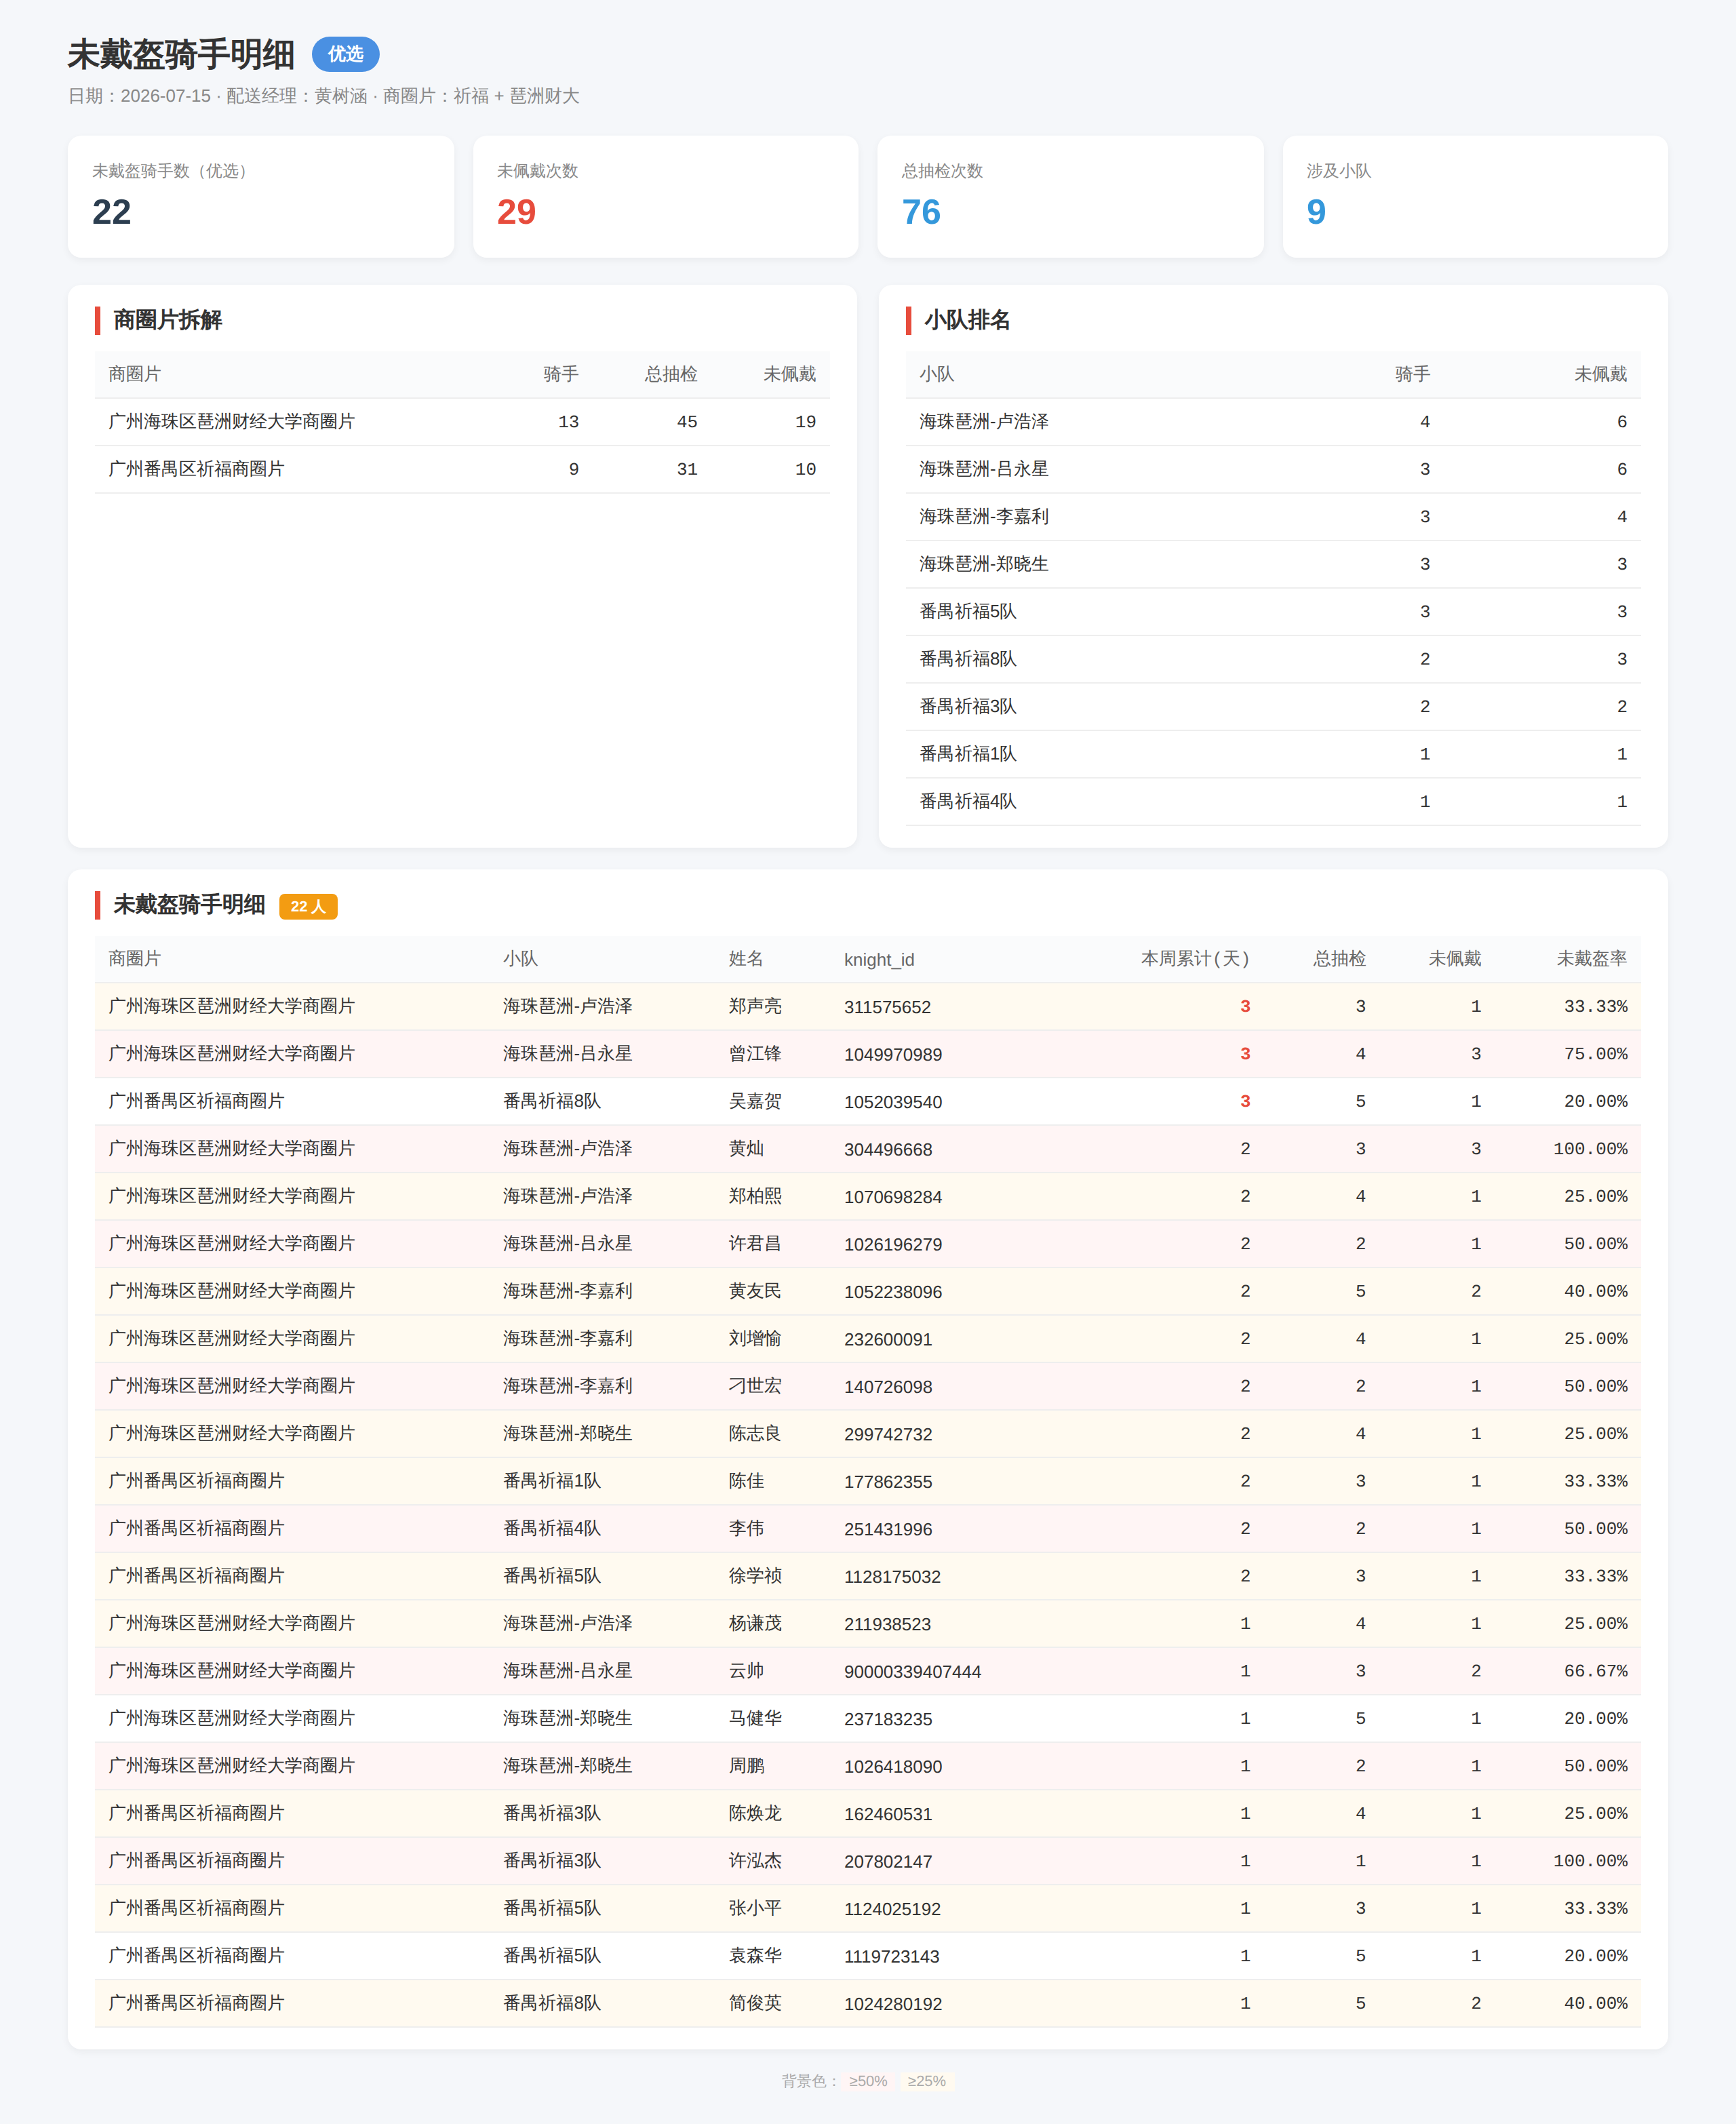1736x2124 pixels.
Task: Click 广州番禺区祈福商圈片 row in 商圈片拆解 table
Action: [x=462, y=469]
